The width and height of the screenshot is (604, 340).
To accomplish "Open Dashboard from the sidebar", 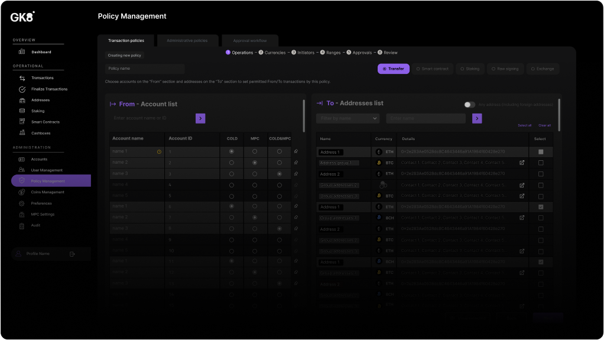I will (x=41, y=52).
